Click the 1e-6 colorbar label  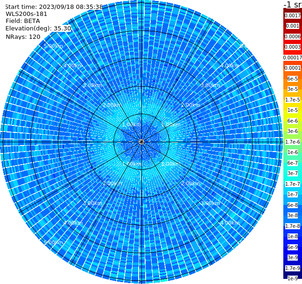pos(293,152)
